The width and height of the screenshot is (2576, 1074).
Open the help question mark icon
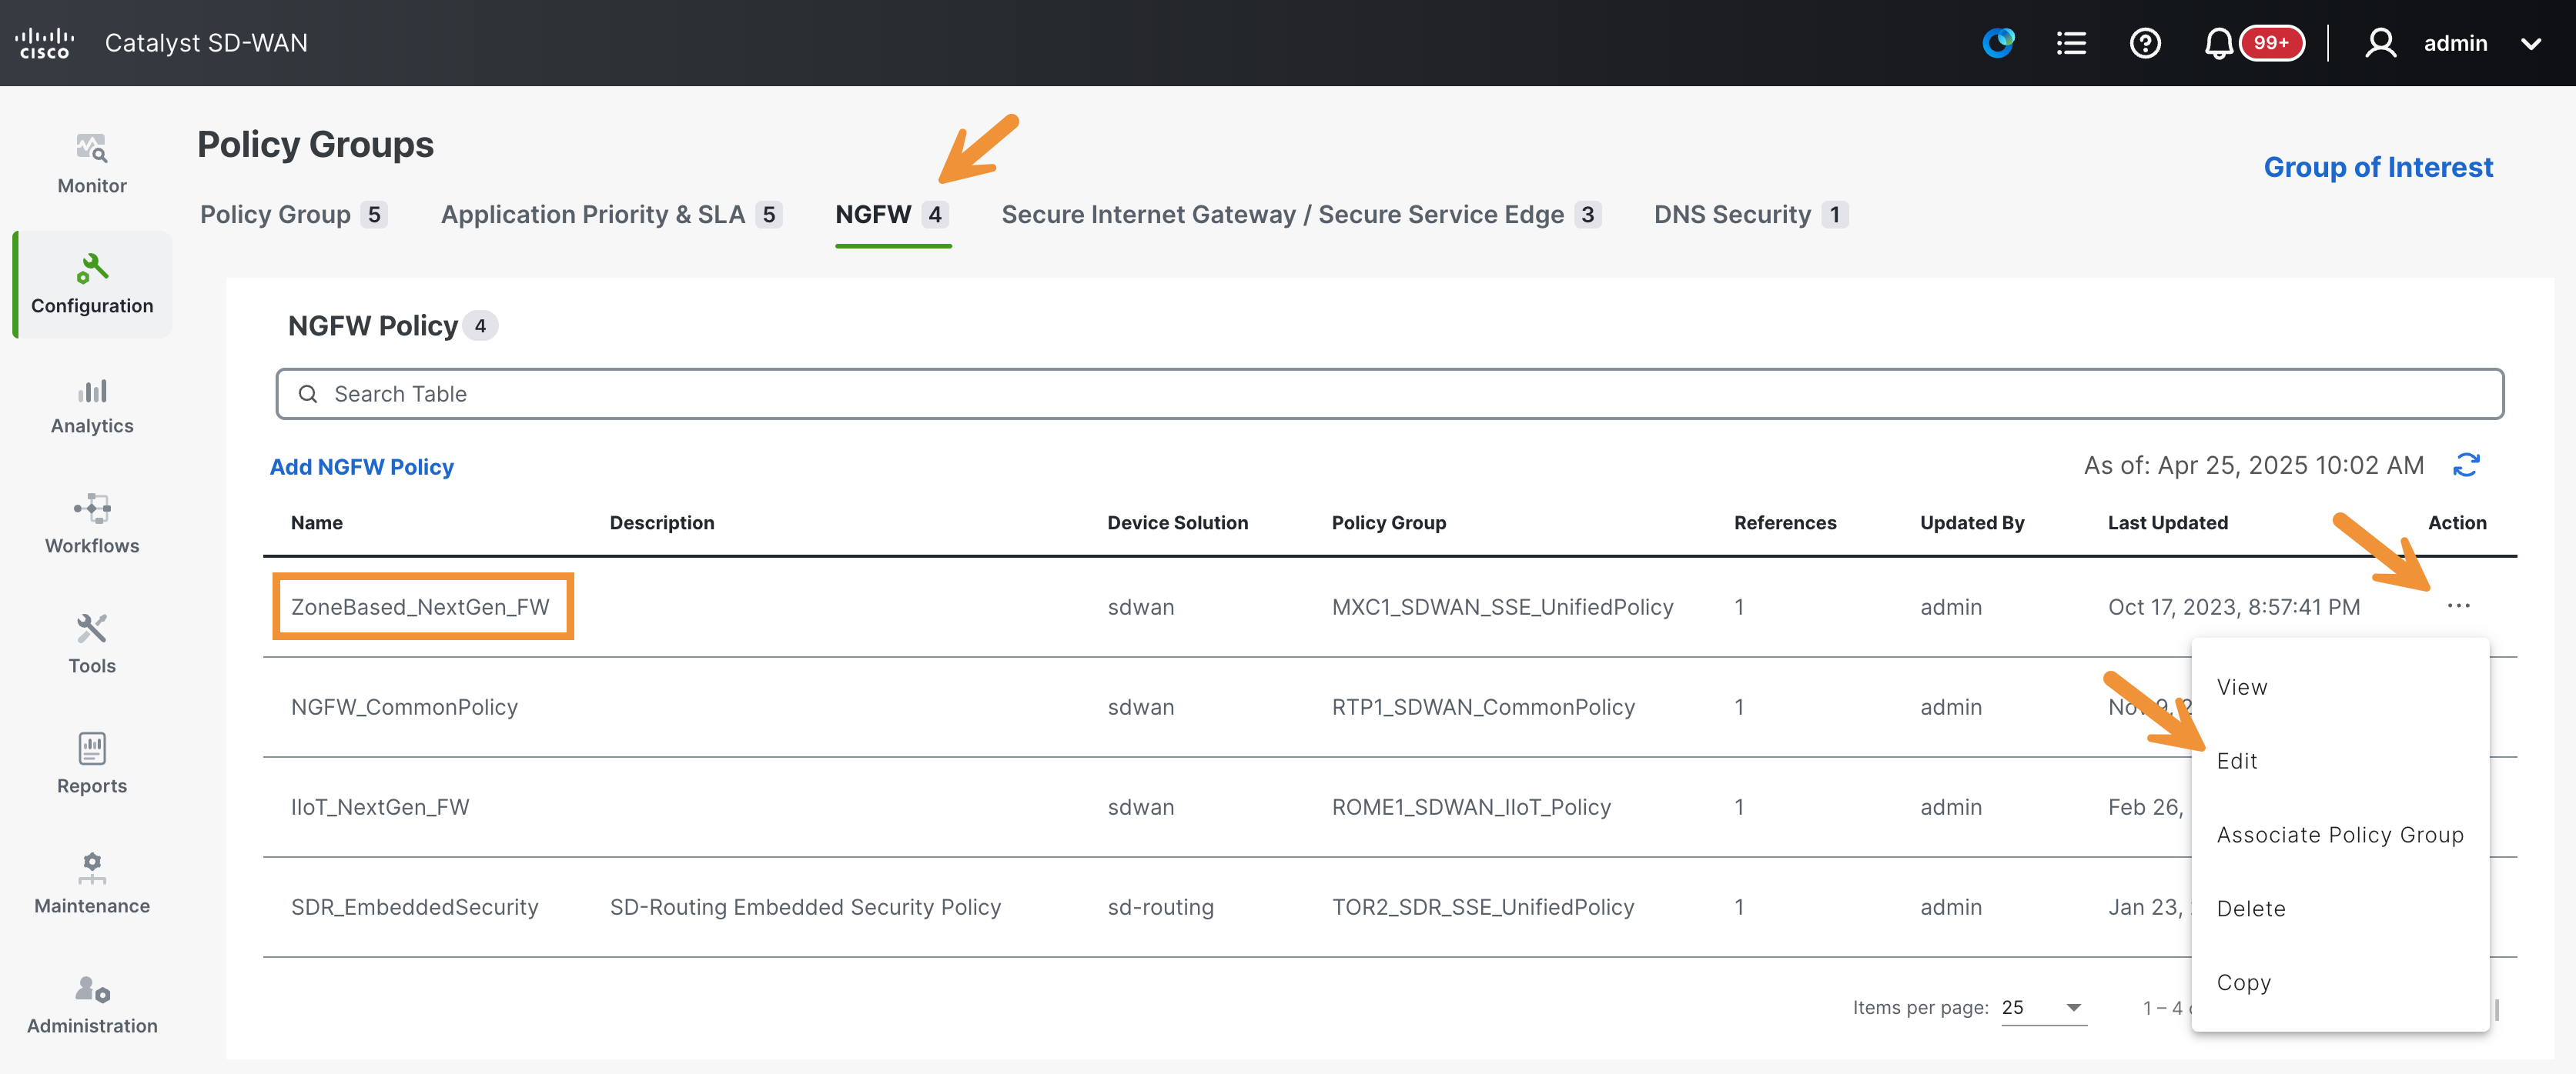tap(2145, 43)
